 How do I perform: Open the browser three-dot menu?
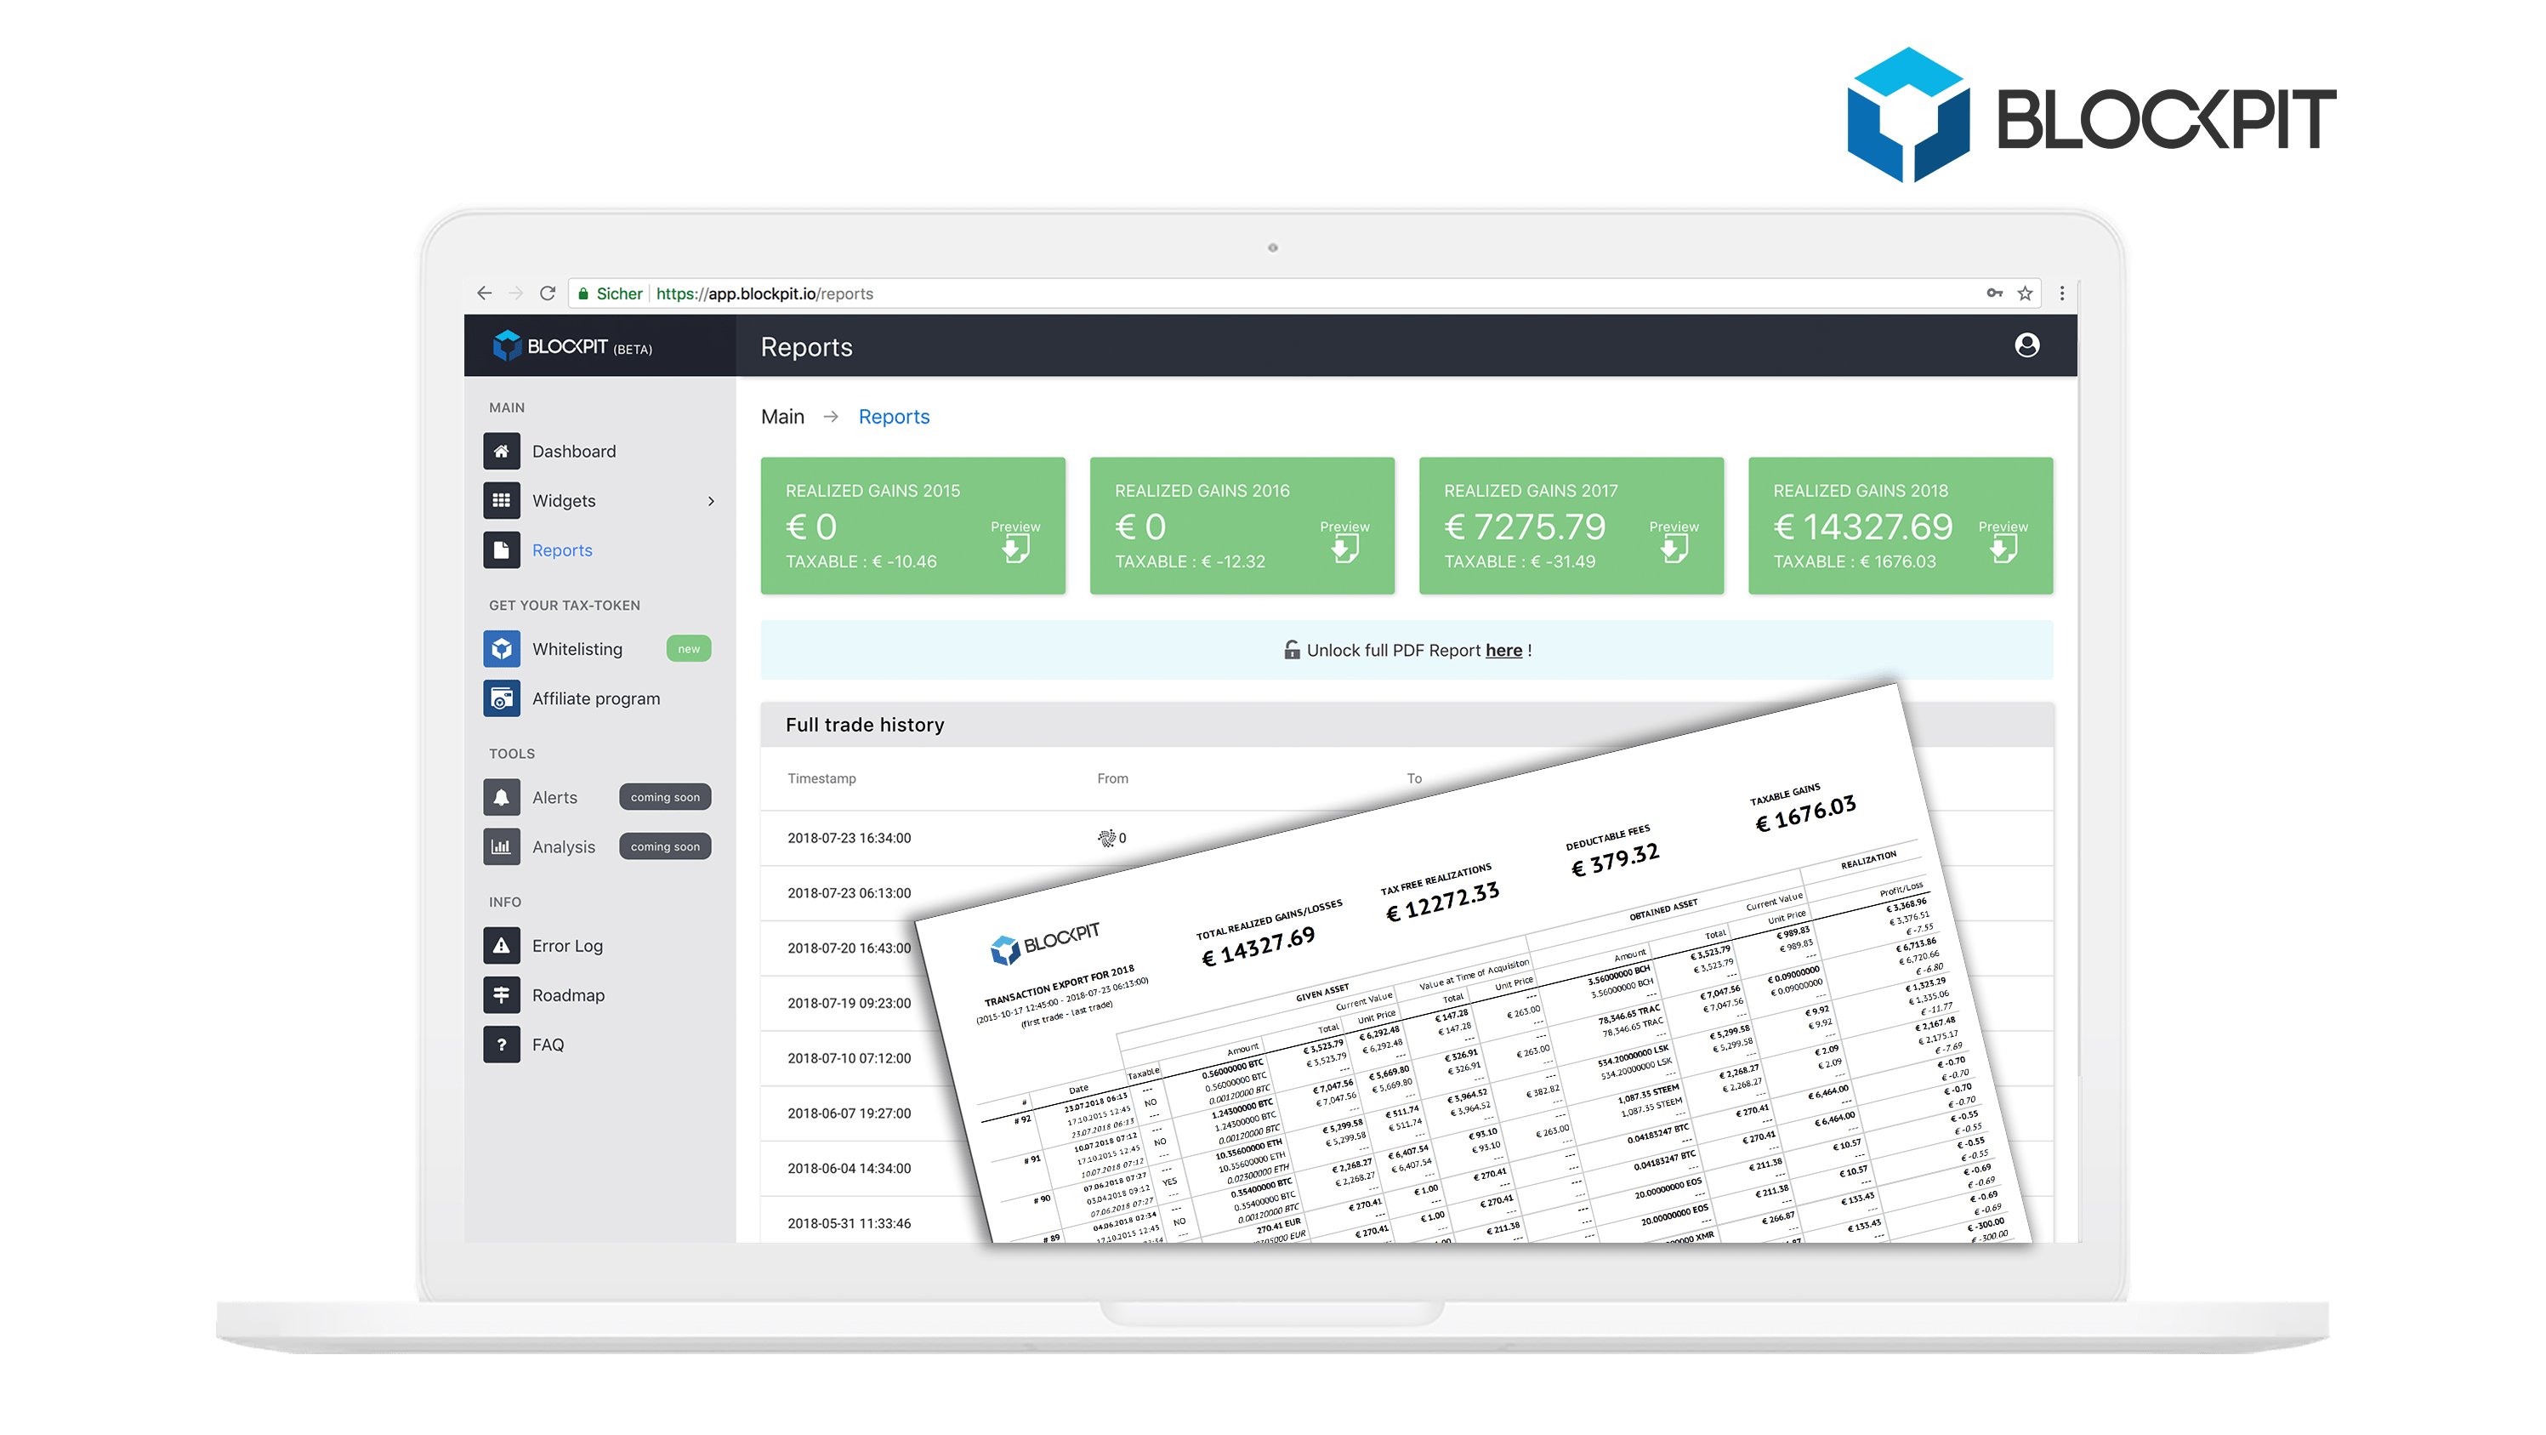pos(2061,293)
